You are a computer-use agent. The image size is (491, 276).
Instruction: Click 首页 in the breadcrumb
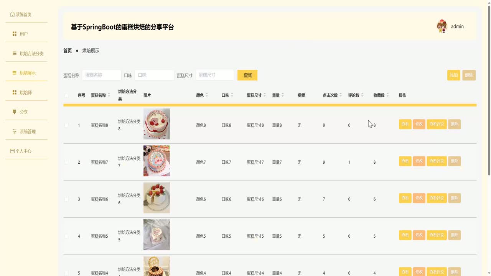(x=67, y=50)
